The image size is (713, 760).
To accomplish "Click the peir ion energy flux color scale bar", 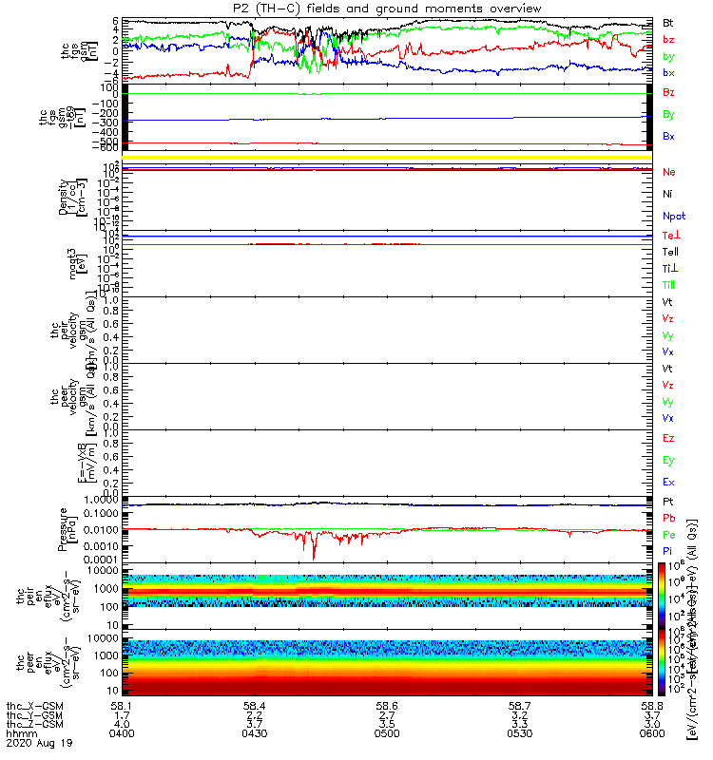I will click(662, 596).
